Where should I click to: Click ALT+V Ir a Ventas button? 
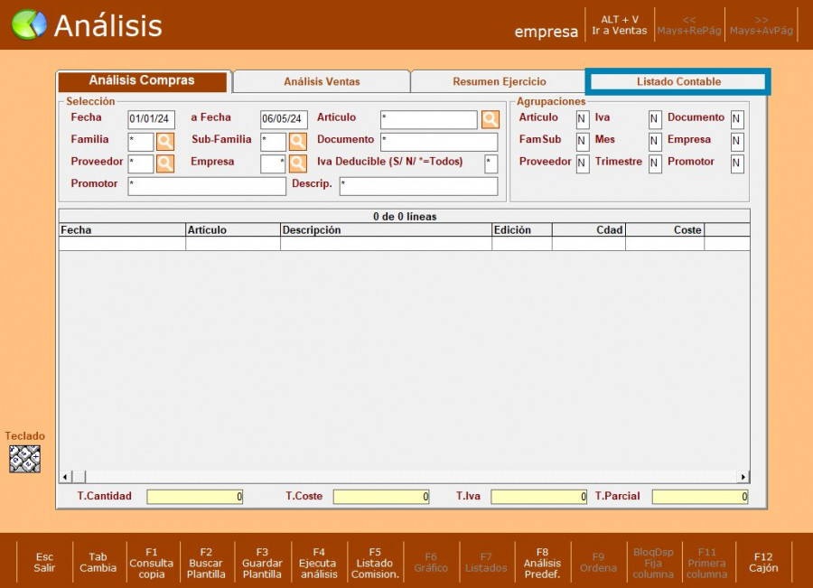[x=620, y=25]
